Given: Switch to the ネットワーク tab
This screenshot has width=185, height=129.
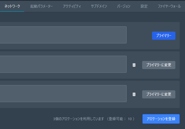Looking at the screenshot, I should (x=12, y=6).
